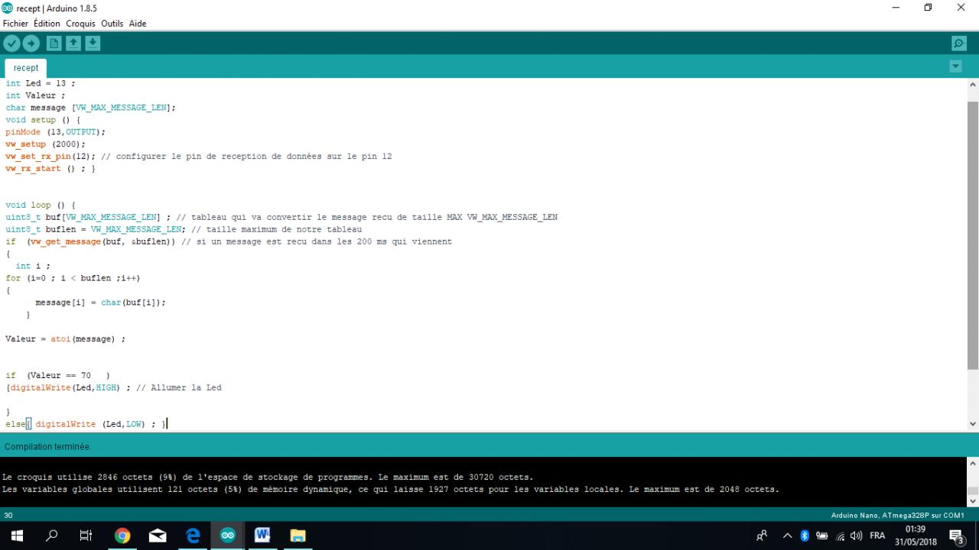This screenshot has height=550, width=979.
Task: Click the 'void setup () {' line
Action: (x=44, y=120)
